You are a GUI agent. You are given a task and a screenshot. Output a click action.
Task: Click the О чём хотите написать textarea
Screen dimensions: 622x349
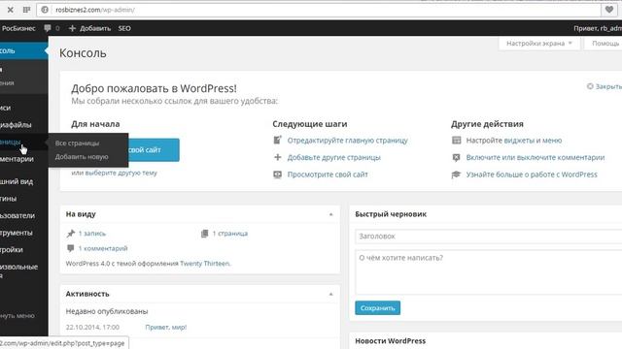[x=488, y=271]
